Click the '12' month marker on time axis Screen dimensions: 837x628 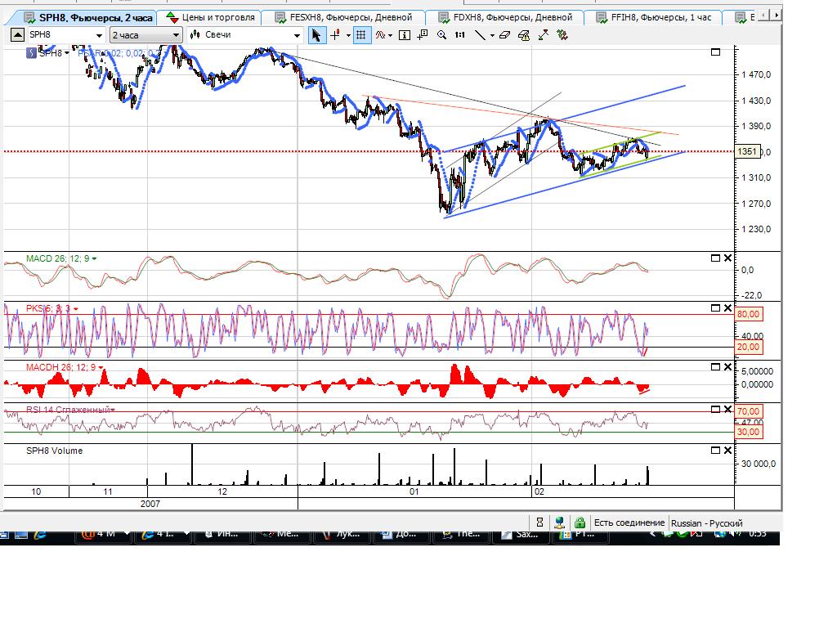coord(222,491)
